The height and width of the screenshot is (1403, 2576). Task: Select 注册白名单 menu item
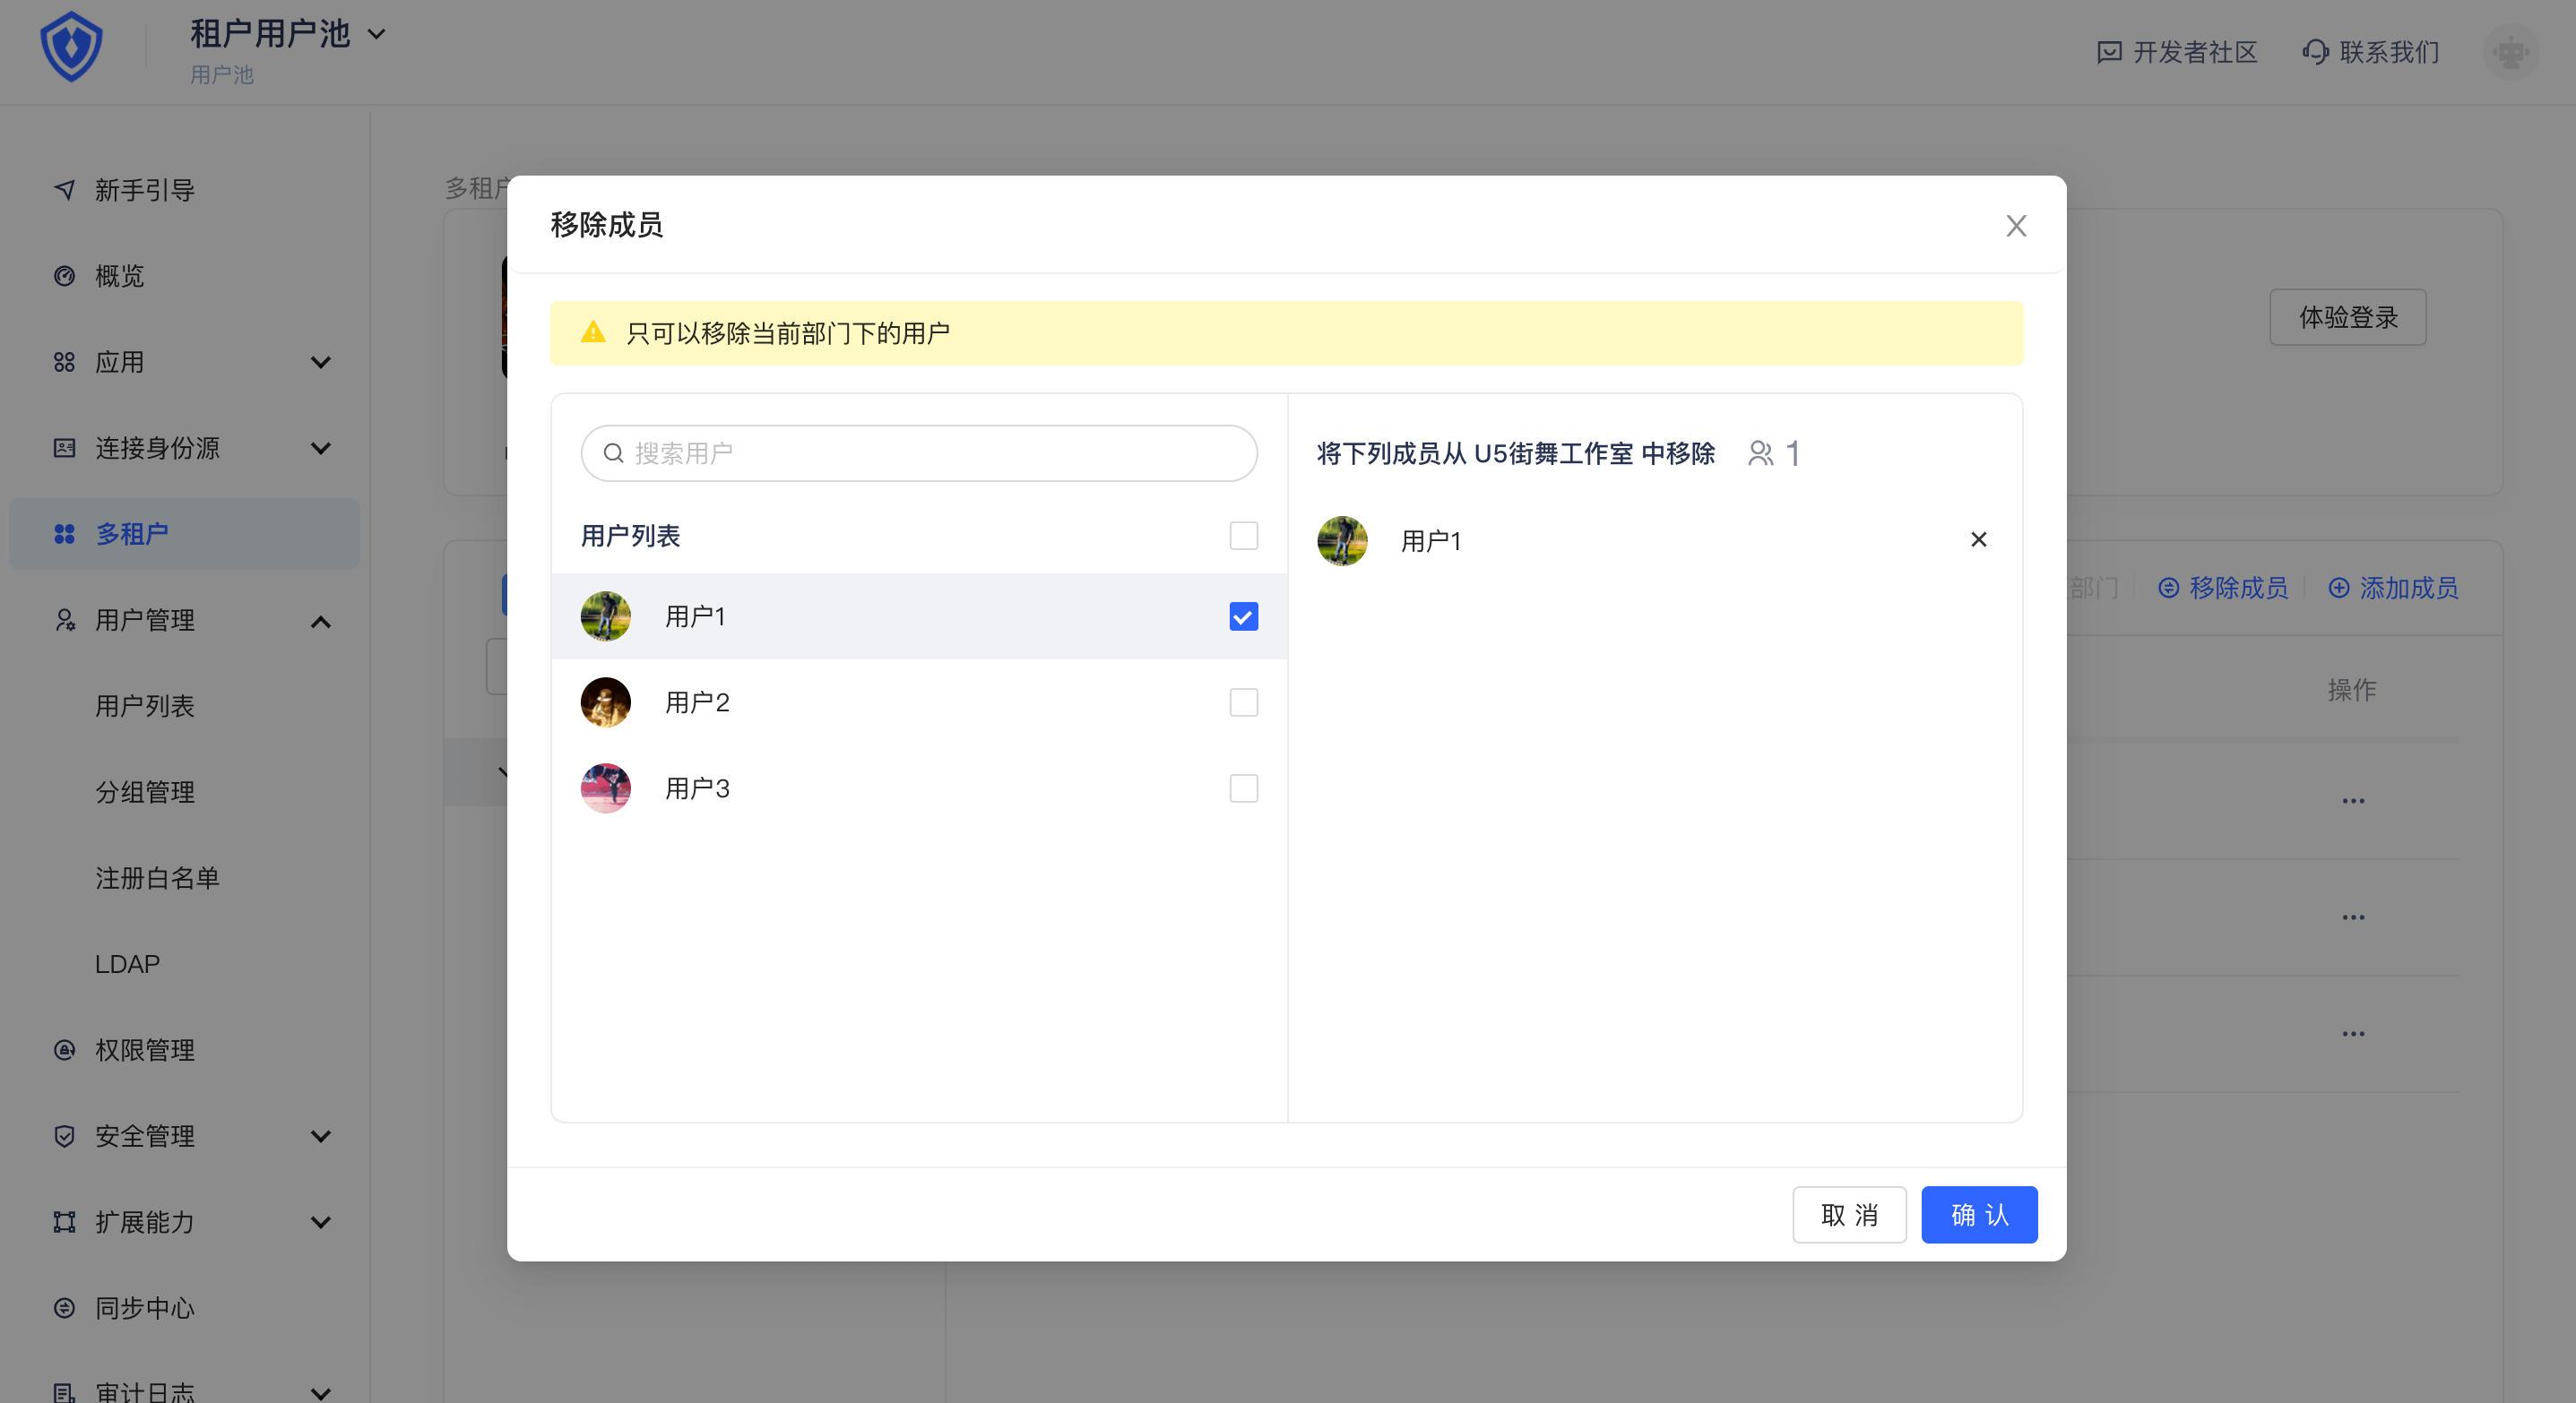(x=157, y=877)
